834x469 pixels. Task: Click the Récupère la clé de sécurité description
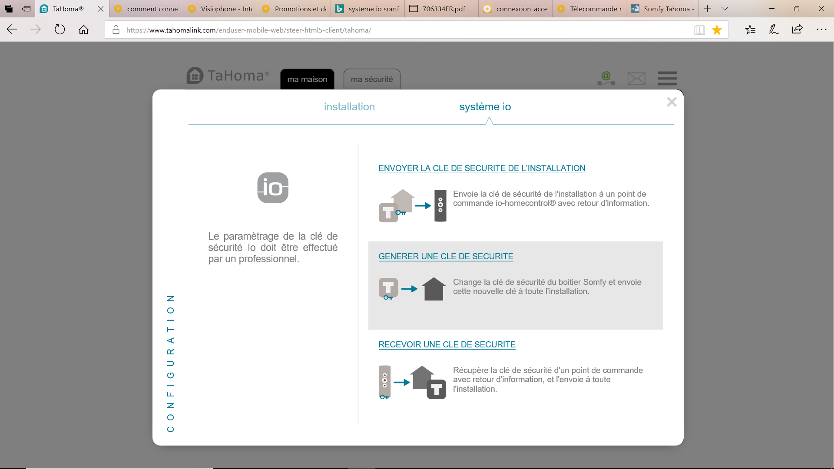pyautogui.click(x=548, y=380)
